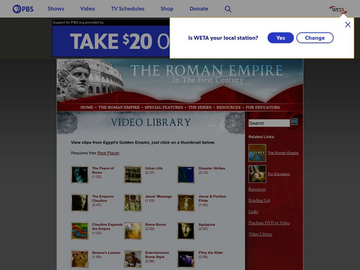Viewport: 360px width, 270px height.
Task: Open the SPECIAL FEATURES section
Action: pyautogui.click(x=163, y=107)
